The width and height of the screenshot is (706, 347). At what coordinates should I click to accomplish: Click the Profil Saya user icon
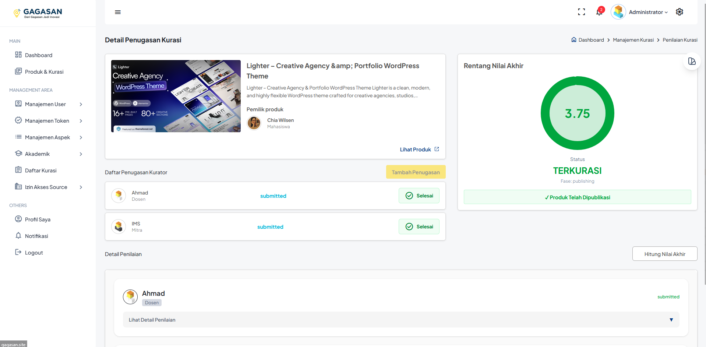18,219
